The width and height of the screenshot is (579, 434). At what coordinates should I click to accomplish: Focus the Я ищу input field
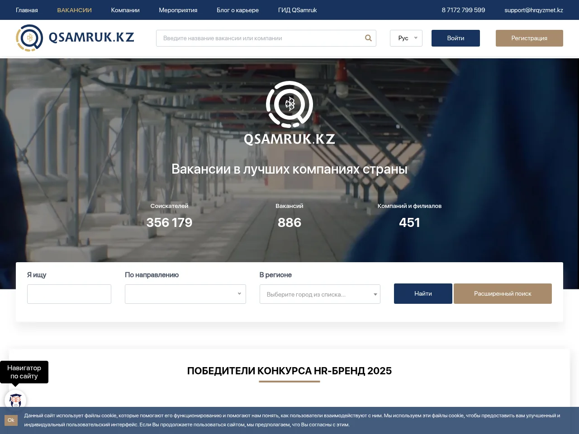(69, 294)
